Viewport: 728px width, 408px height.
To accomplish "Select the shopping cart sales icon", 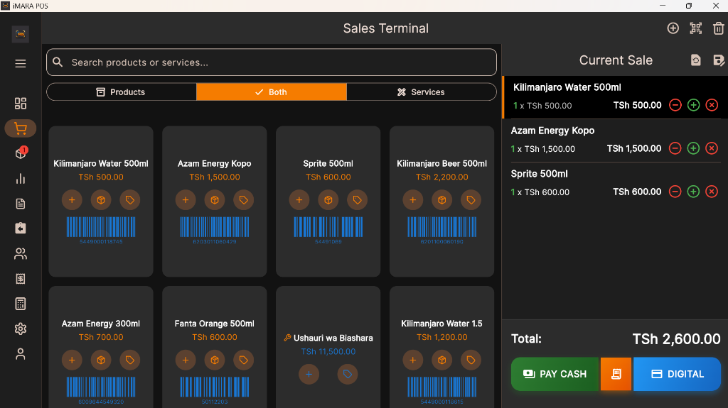I will pyautogui.click(x=21, y=128).
